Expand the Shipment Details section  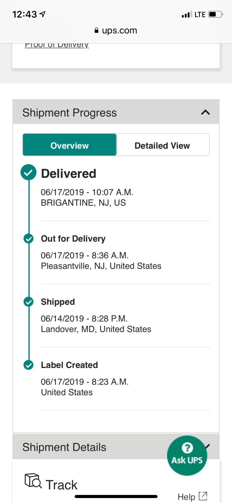click(x=64, y=447)
